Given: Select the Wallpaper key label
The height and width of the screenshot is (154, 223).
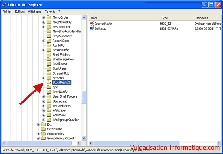Looking at the screenshot, I should [60, 111].
